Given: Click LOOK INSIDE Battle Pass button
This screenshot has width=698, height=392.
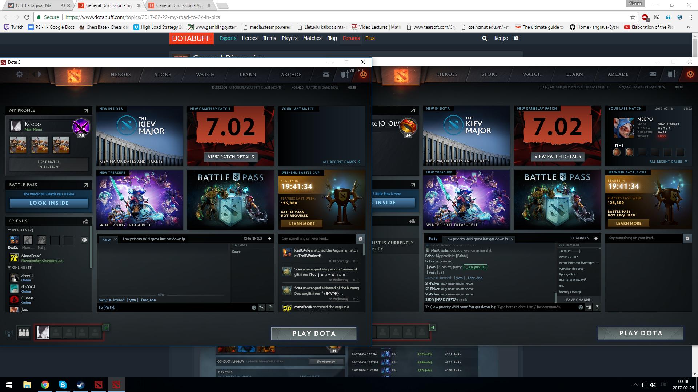Looking at the screenshot, I should pyautogui.click(x=49, y=203).
